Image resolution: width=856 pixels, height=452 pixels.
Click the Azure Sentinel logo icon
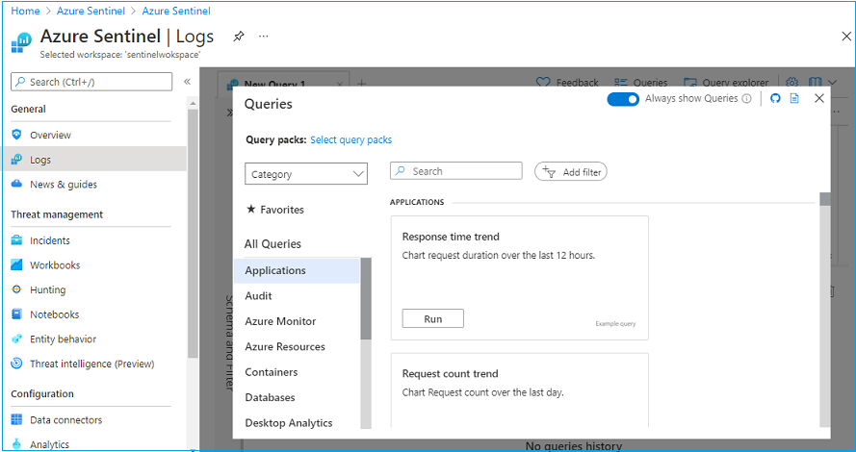(21, 42)
